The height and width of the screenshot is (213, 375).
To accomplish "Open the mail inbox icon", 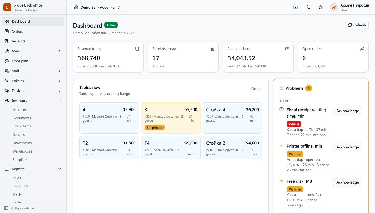I will 296,7.
